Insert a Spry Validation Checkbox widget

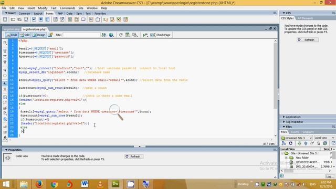(119, 19)
